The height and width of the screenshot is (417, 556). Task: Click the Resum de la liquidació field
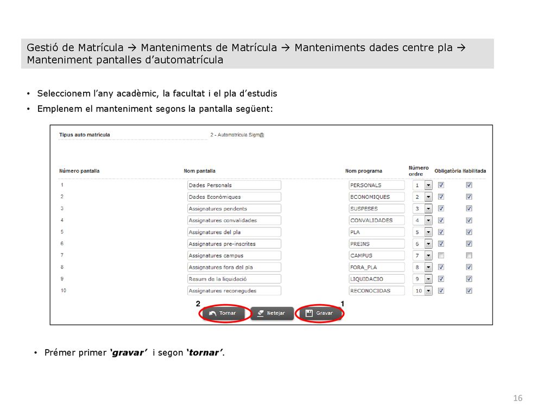pos(234,279)
